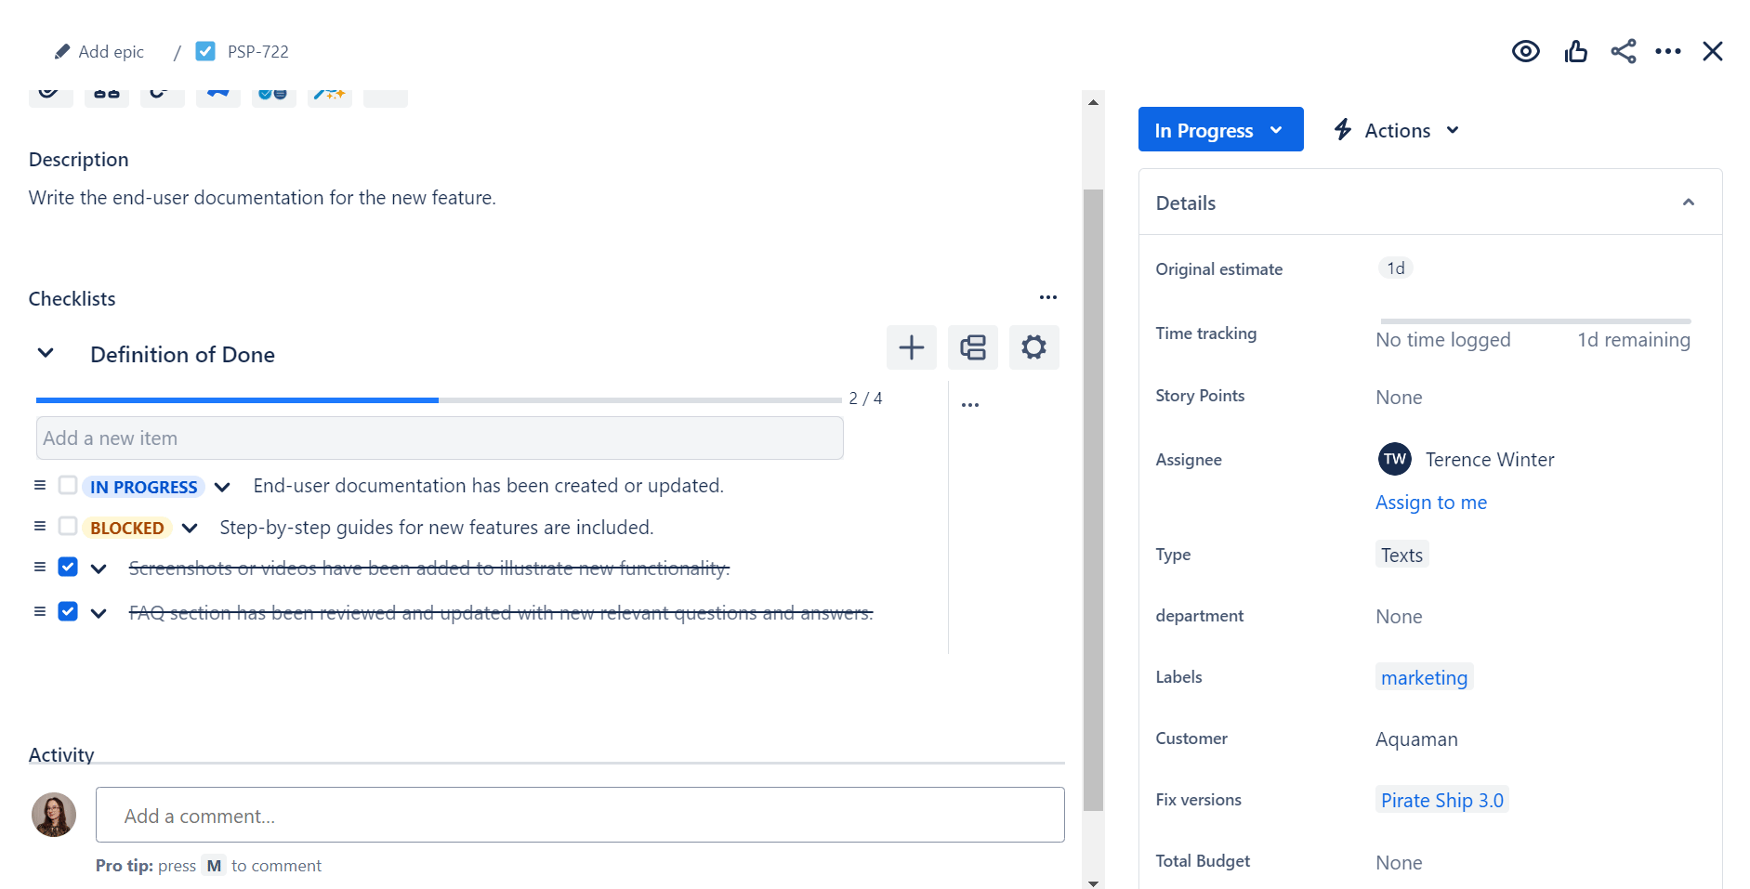1750x889 pixels.
Task: Click the PSP-722 breadcrumb
Action: click(x=258, y=51)
